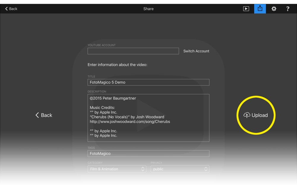
Task: Click into the Description text area
Action: pyautogui.click(x=148, y=118)
